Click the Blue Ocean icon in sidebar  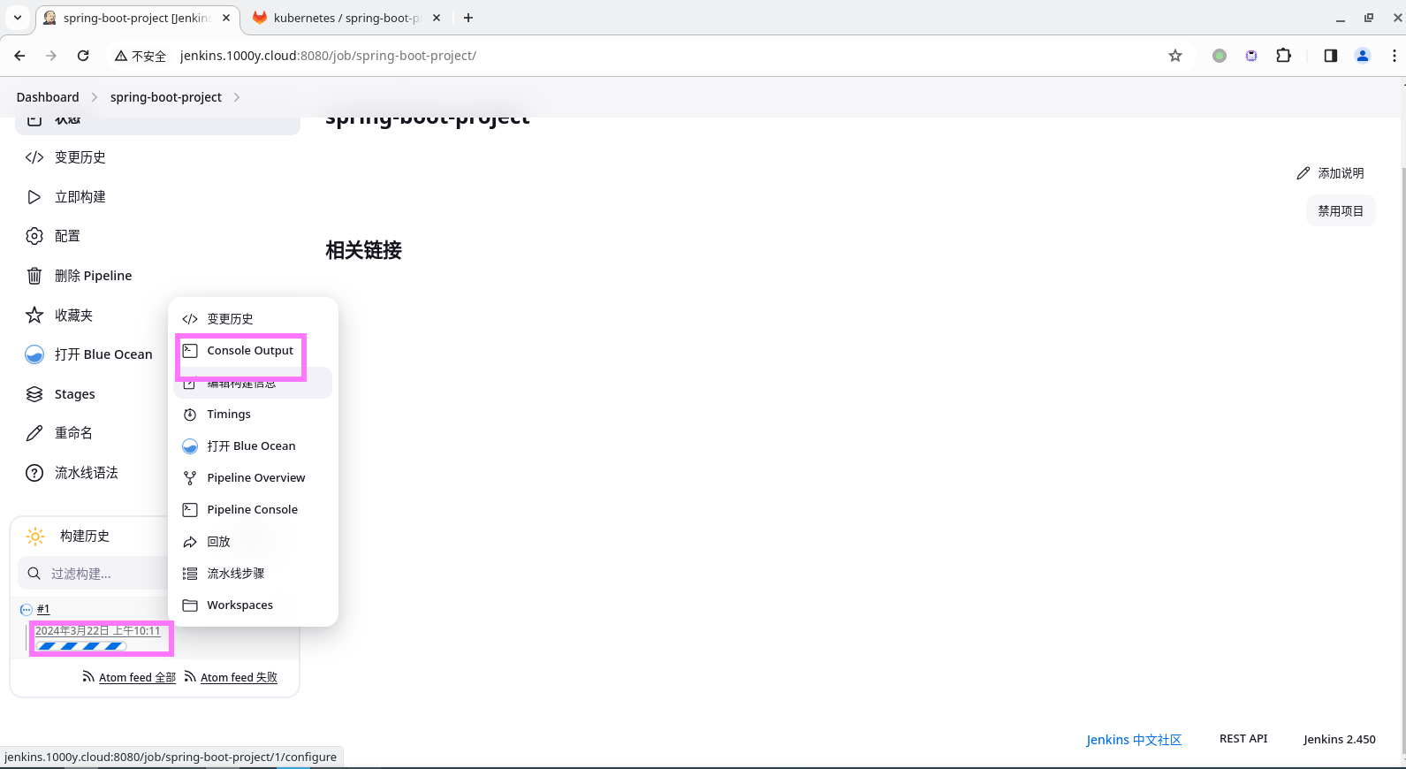(x=34, y=354)
